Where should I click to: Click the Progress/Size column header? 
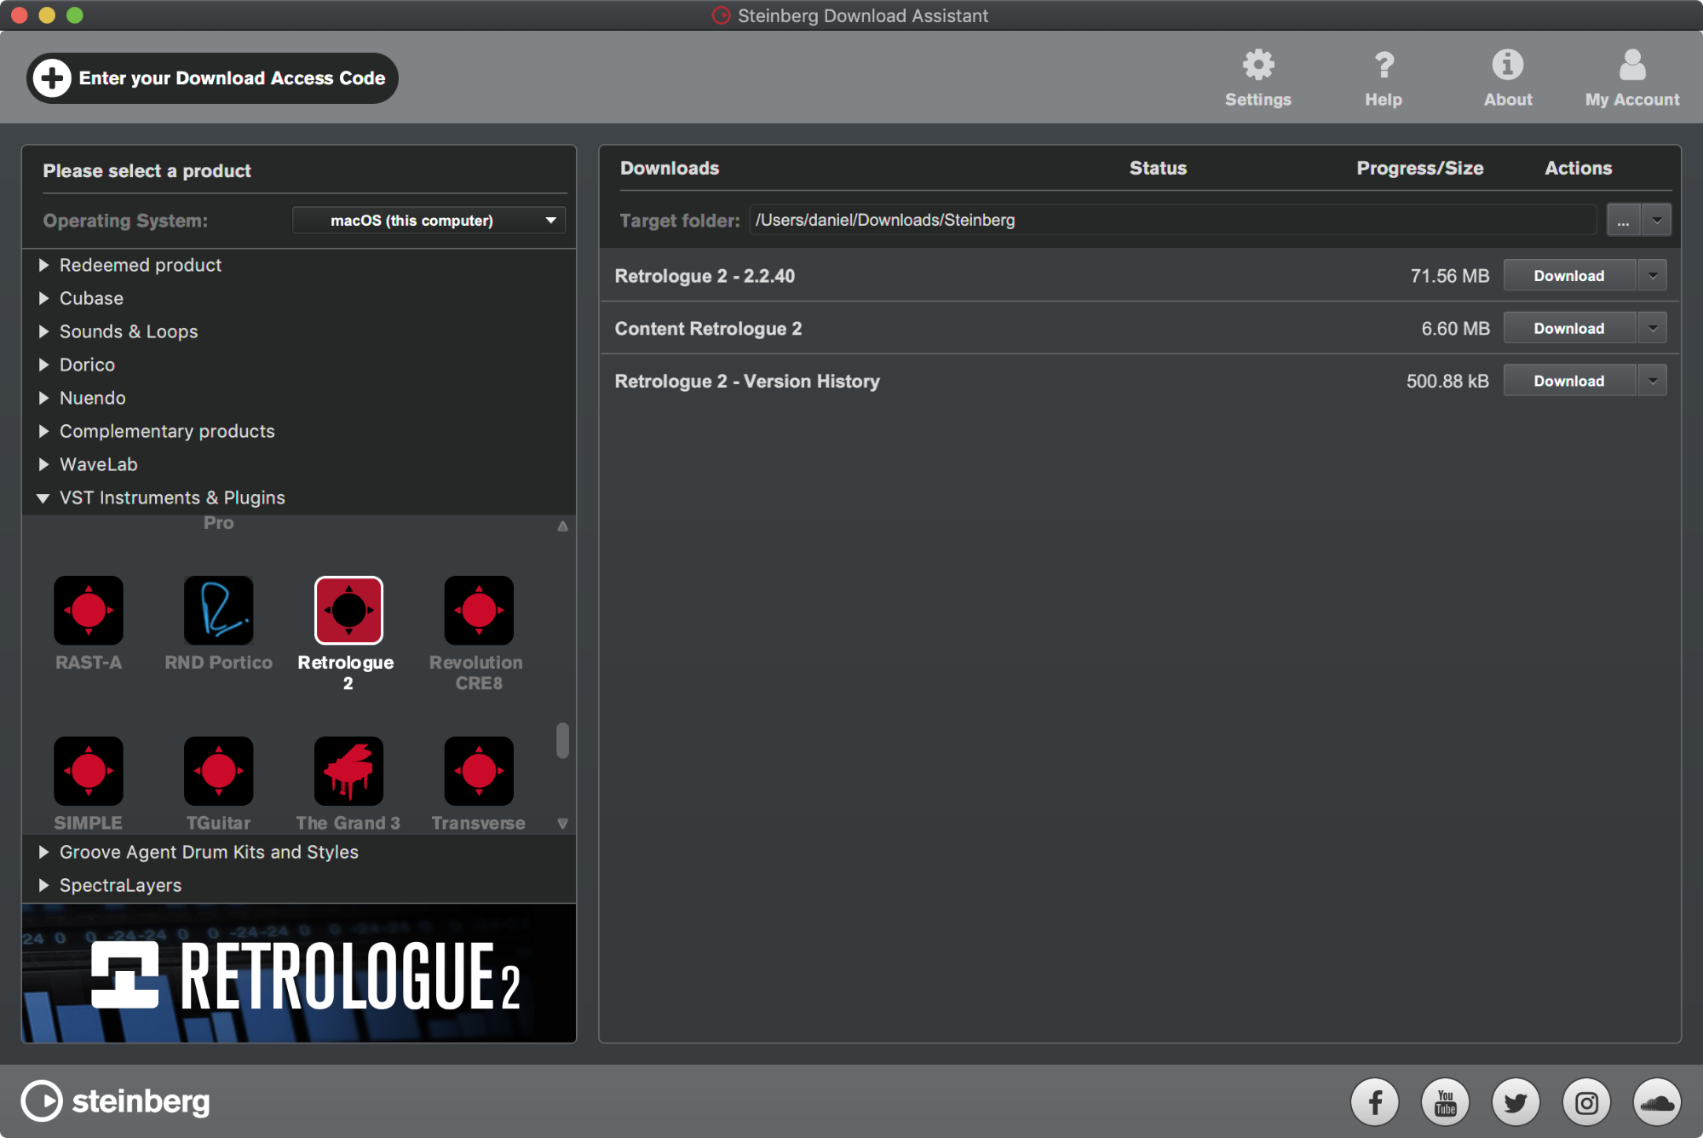[x=1419, y=169]
